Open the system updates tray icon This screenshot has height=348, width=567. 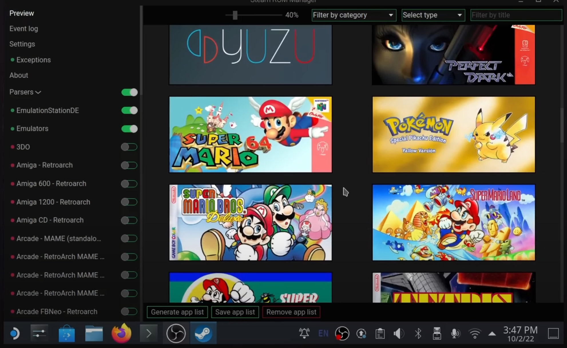coord(361,333)
